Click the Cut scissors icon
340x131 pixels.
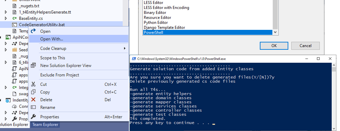pos(33,84)
